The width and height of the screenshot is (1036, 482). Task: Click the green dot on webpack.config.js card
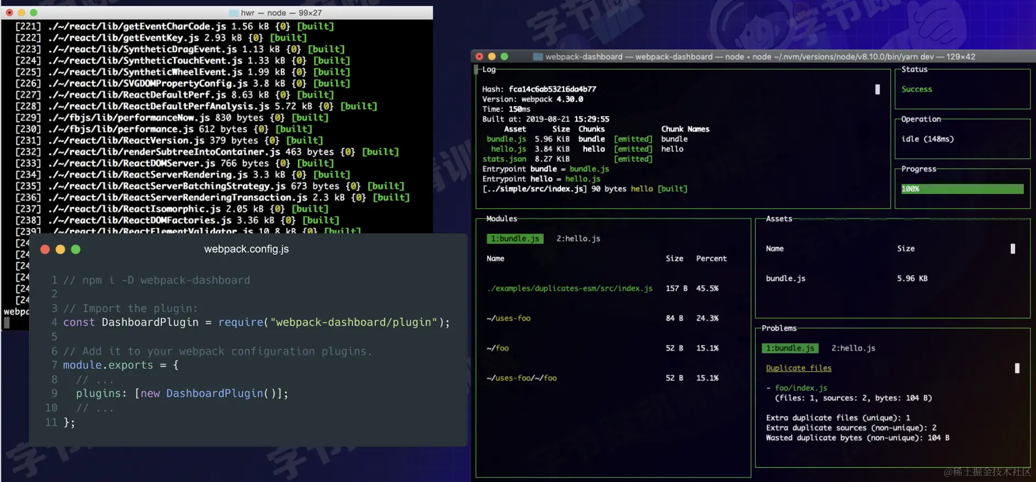point(76,249)
